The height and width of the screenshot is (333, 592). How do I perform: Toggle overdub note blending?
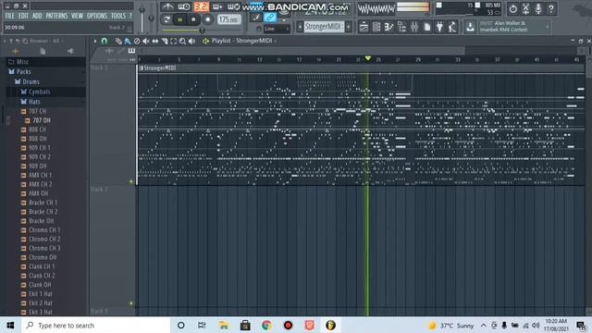coord(217,6)
